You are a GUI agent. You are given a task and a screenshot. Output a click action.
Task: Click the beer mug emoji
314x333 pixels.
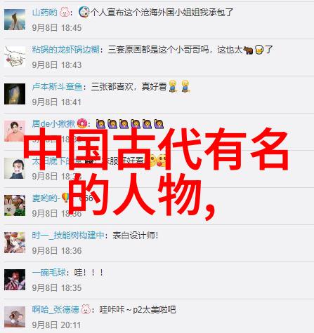click(x=259, y=50)
